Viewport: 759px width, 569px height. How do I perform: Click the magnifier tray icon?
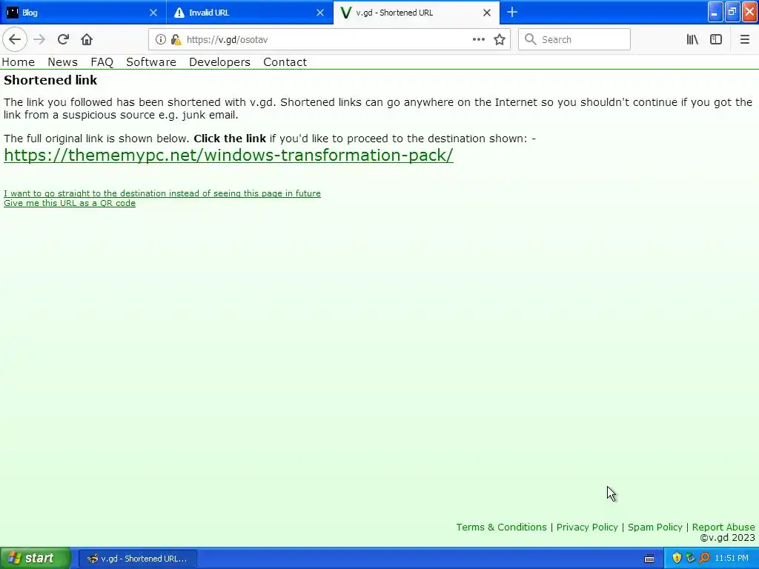(x=704, y=559)
